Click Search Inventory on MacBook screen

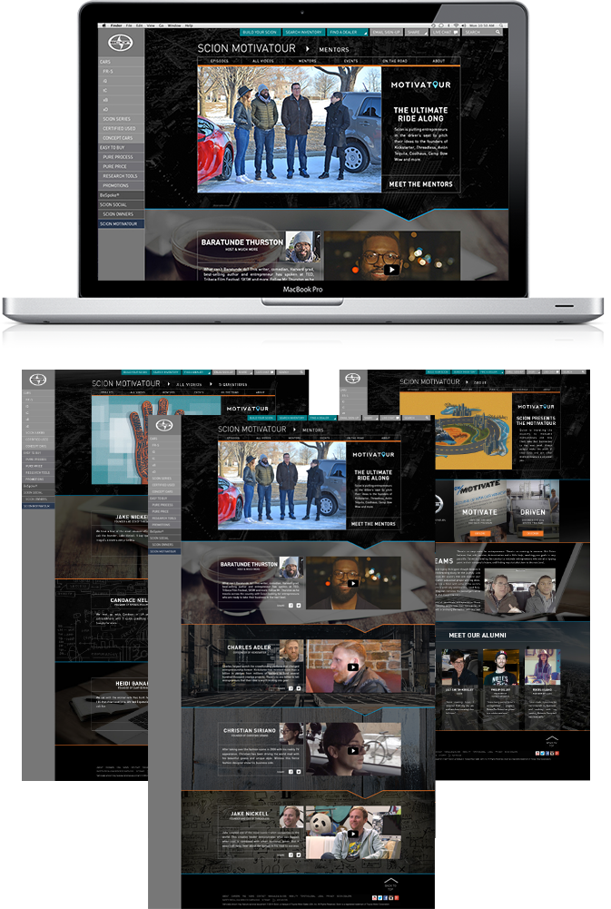pos(304,32)
